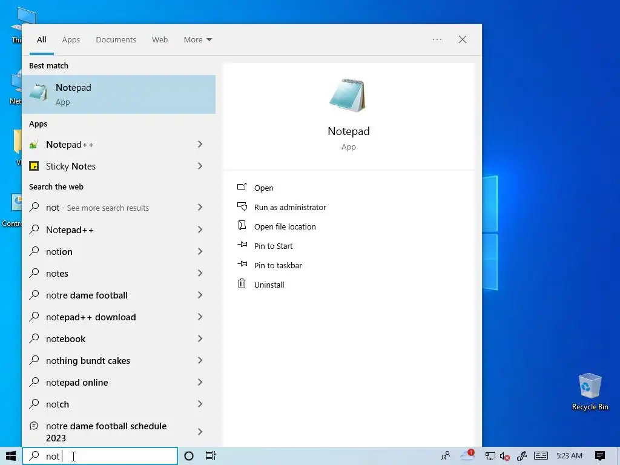Choose Open file location
The width and height of the screenshot is (620, 465).
pos(285,226)
